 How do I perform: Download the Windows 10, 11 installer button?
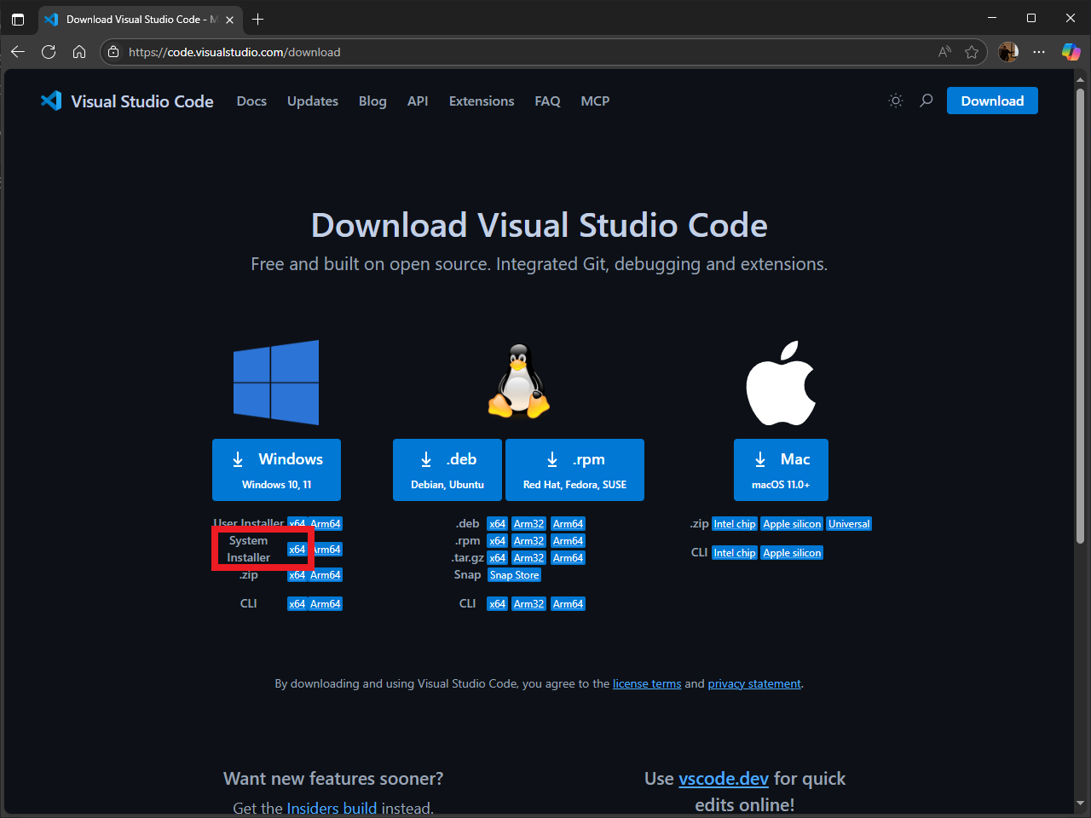pyautogui.click(x=276, y=469)
